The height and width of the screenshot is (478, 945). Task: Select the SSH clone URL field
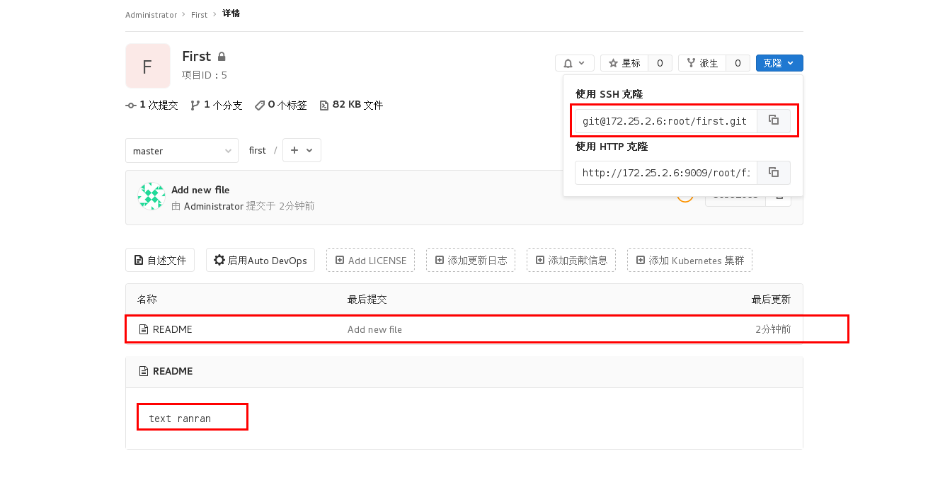click(665, 120)
